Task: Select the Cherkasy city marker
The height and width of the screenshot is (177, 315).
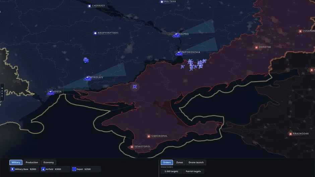Action: click(x=89, y=6)
